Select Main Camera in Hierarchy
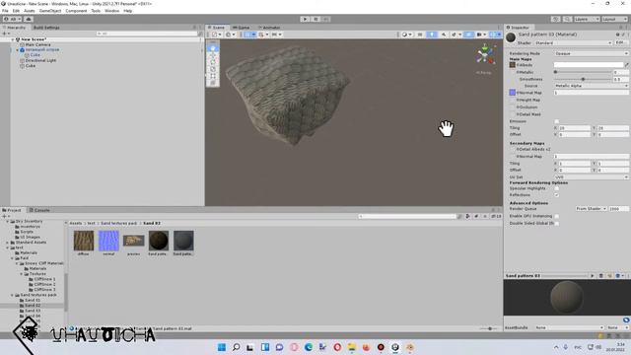 [37, 44]
